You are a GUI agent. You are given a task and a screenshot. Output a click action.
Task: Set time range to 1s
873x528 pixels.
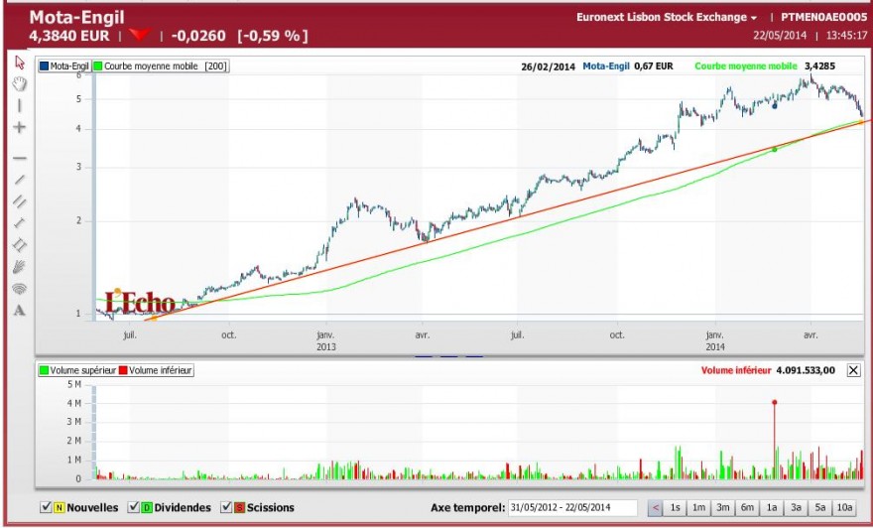tap(675, 507)
